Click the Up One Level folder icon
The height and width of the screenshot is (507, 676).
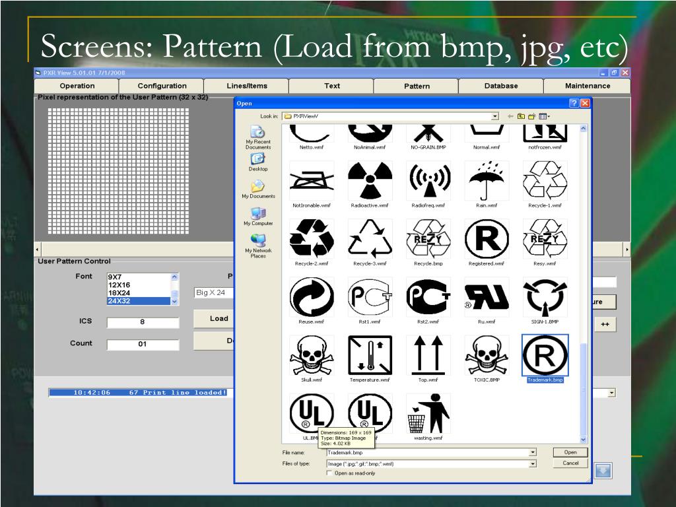(x=522, y=116)
